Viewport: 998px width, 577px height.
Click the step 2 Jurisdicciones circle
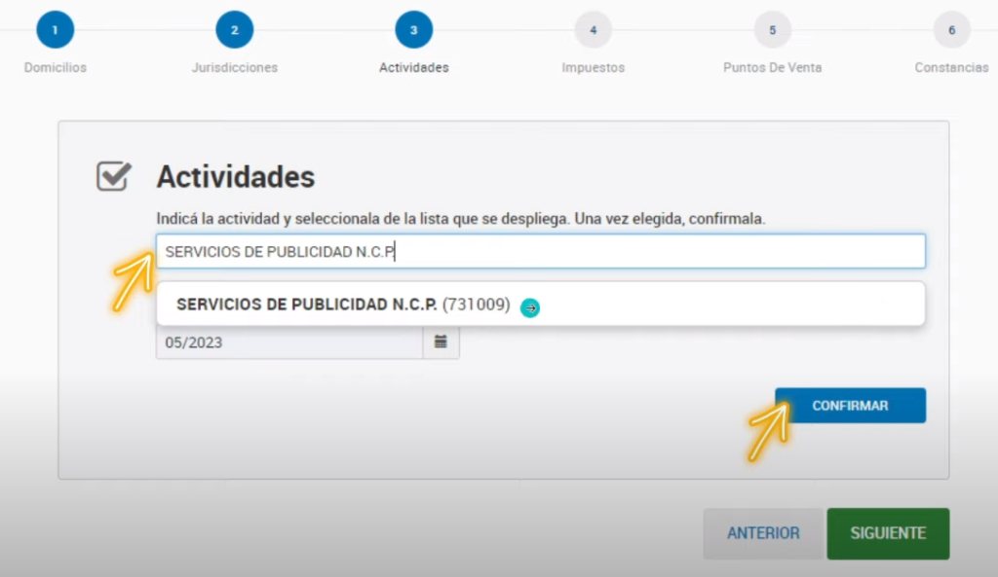(234, 28)
